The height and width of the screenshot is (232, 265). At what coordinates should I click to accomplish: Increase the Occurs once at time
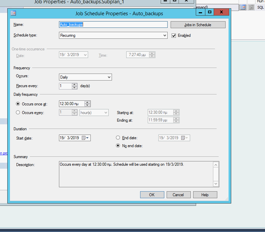(87, 102)
